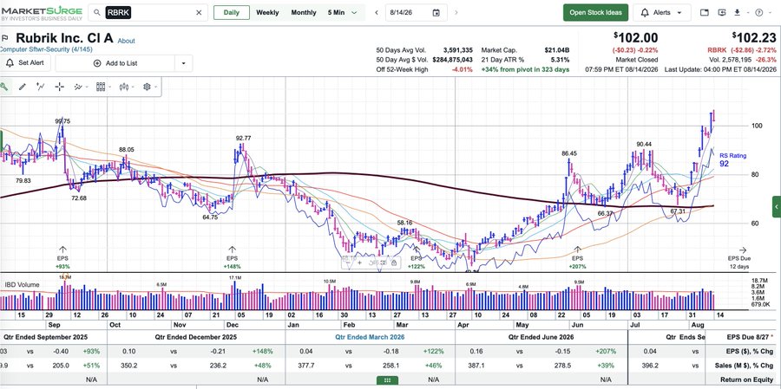Click the flag icon beside Rubrik Inc.

5,38
